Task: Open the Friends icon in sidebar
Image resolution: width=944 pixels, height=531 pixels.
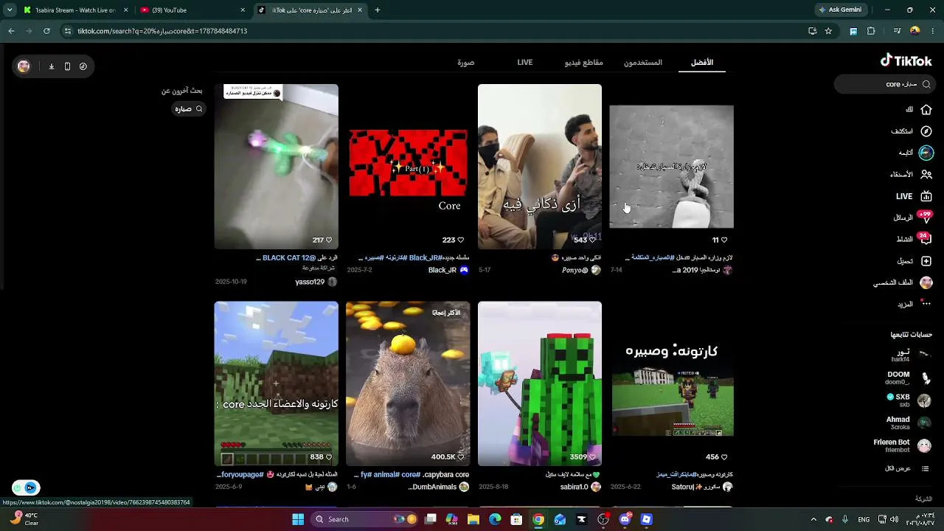Action: (926, 175)
